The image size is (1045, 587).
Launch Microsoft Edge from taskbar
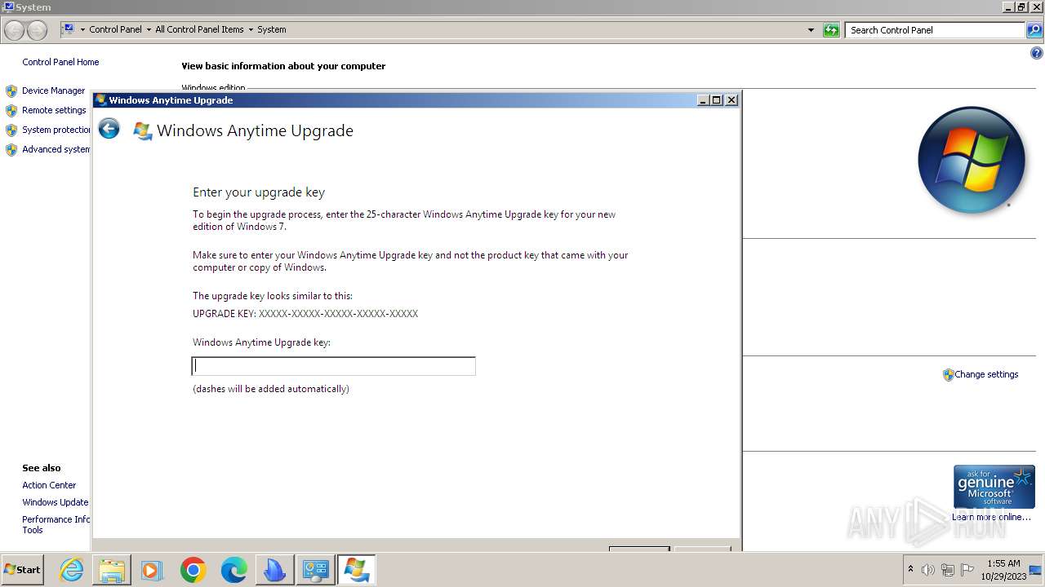233,570
